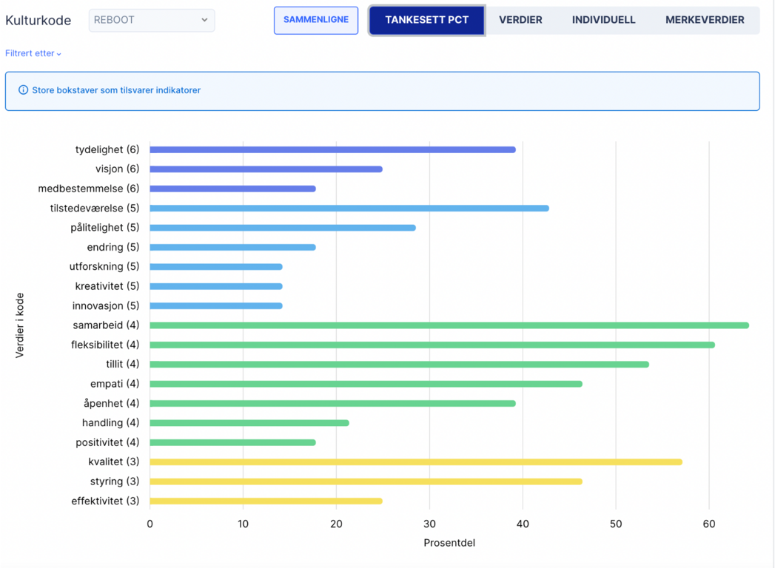775x568 pixels.
Task: Click the styring (3) bar
Action: 366,481
